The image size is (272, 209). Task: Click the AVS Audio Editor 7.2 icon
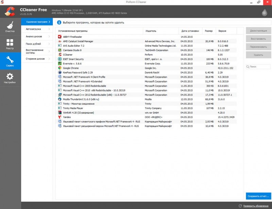point(60,46)
